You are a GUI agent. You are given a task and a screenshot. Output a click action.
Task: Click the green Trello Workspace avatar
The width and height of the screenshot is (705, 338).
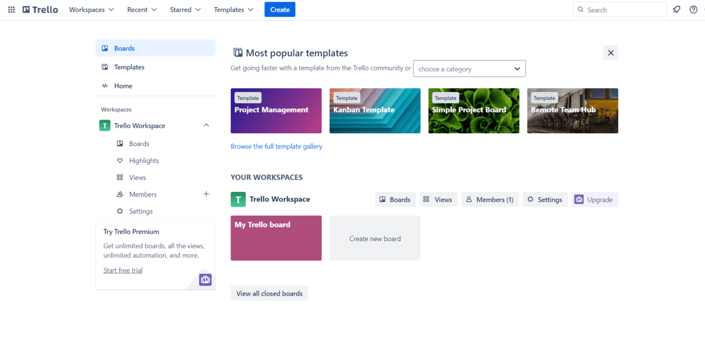(x=105, y=125)
